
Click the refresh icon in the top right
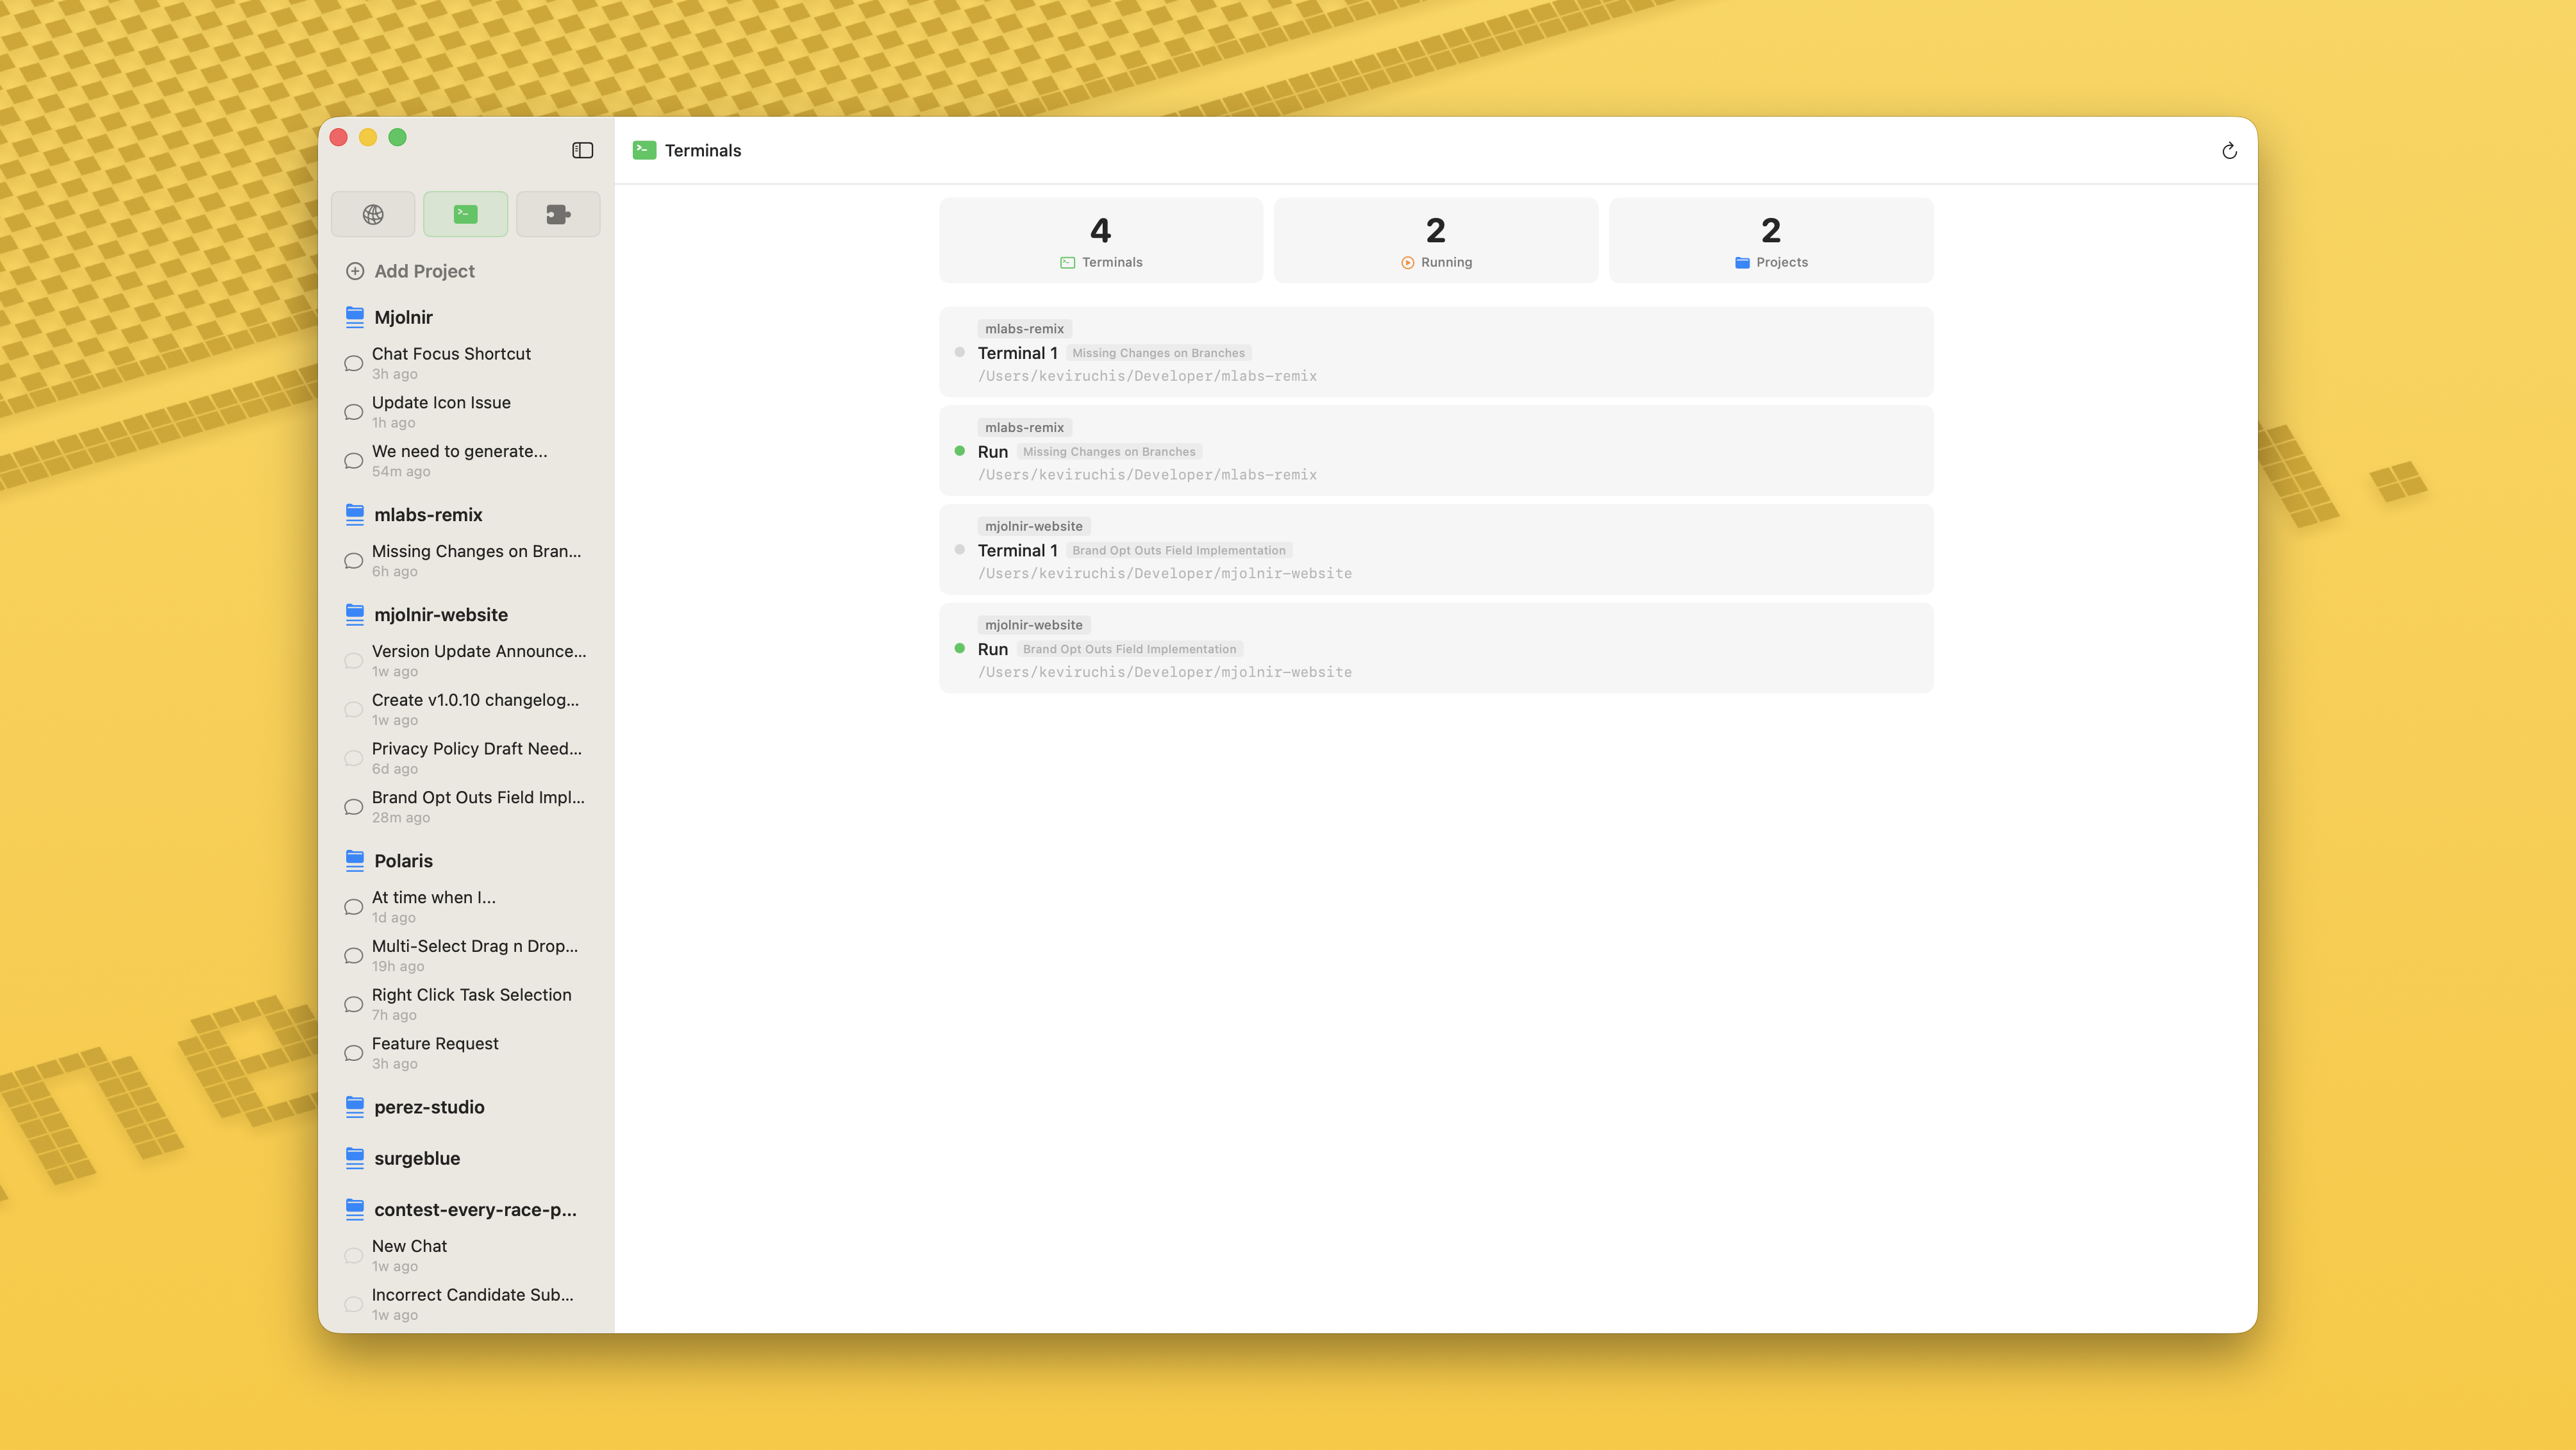(x=2229, y=150)
